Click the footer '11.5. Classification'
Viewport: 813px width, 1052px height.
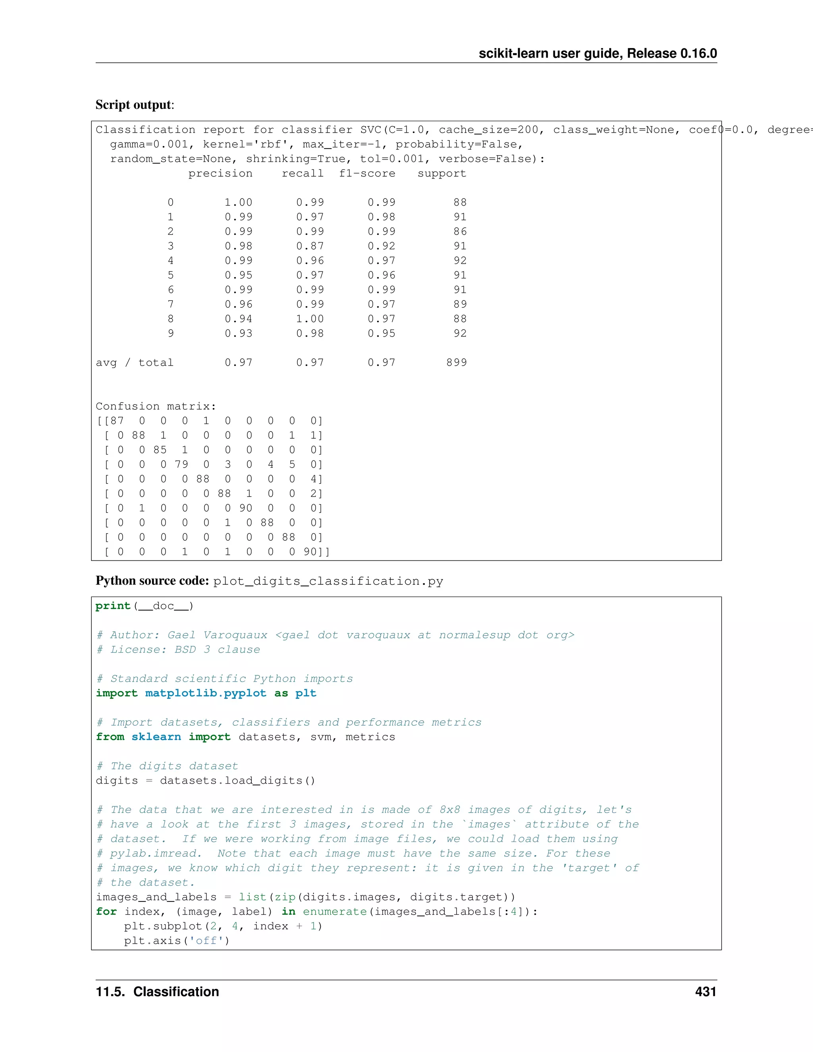pos(157,992)
